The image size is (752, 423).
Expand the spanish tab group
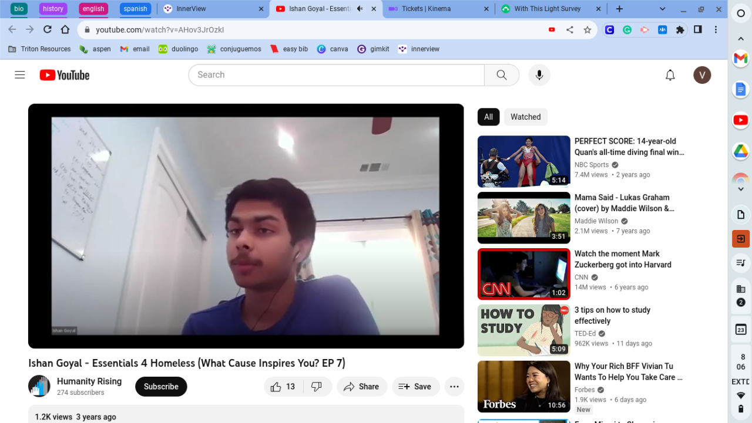pos(135,9)
